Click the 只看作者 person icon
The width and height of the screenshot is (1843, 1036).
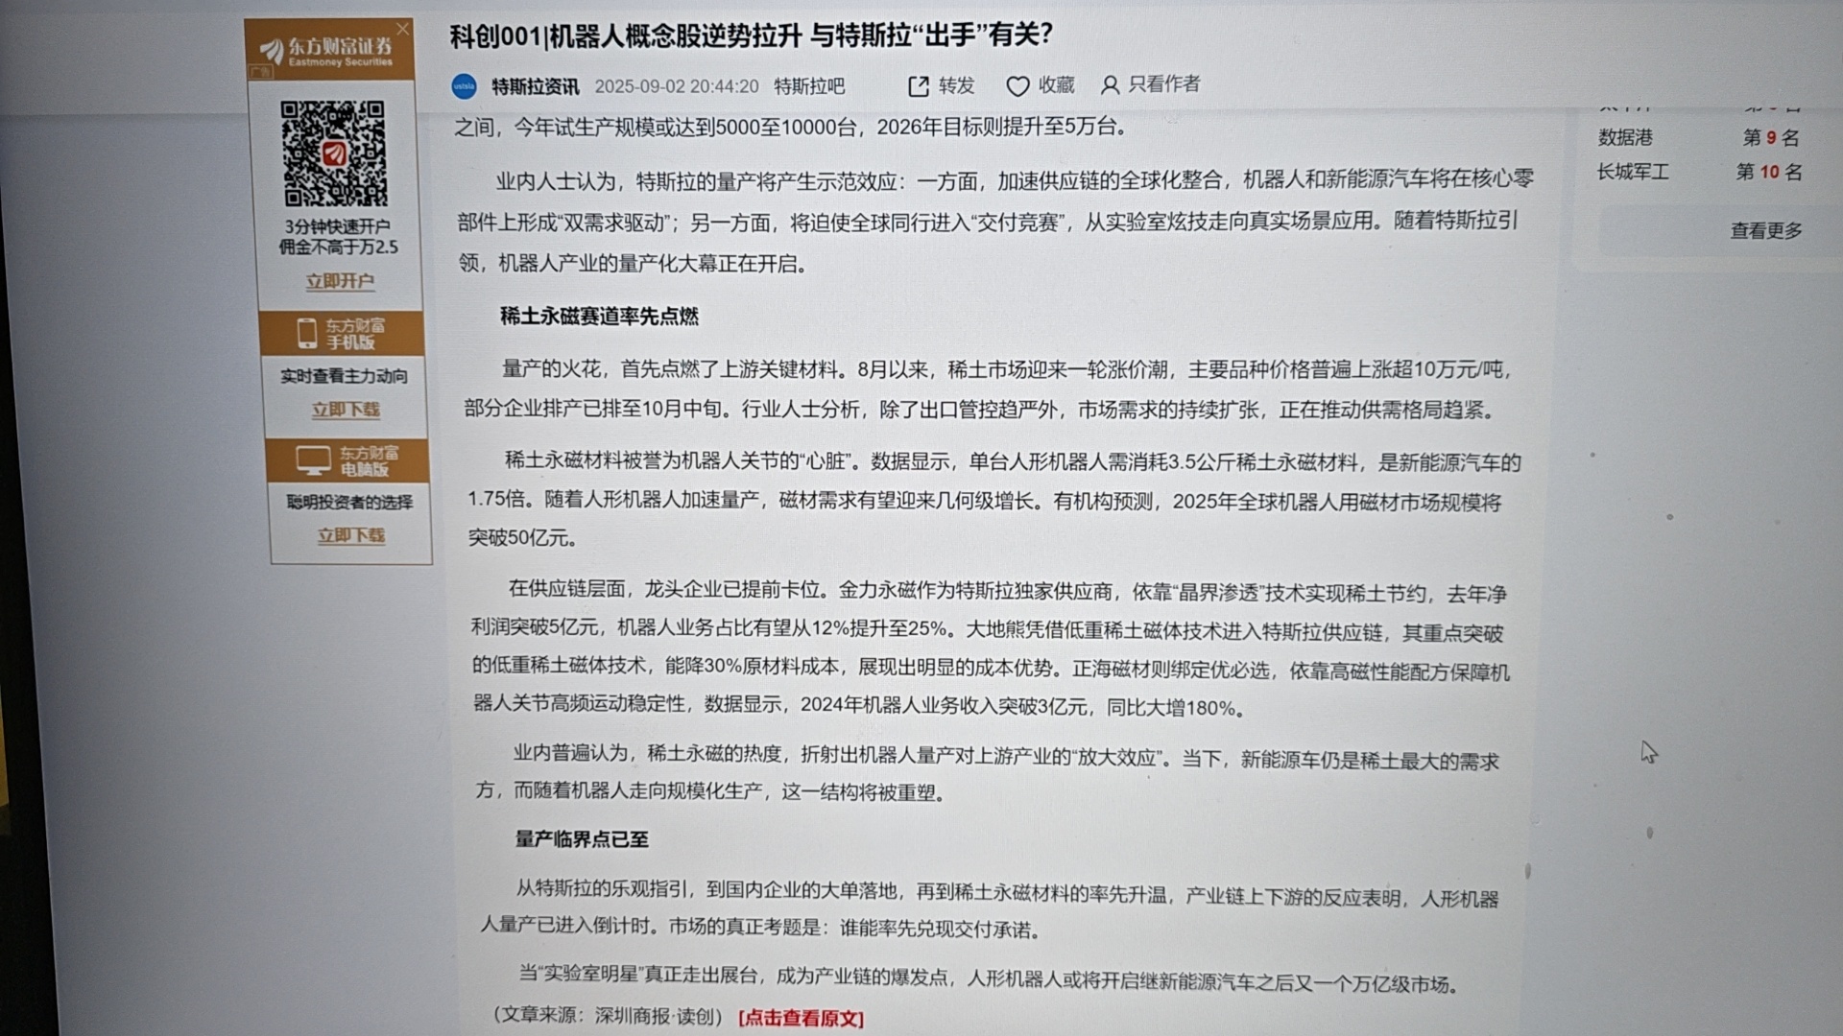pyautogui.click(x=1110, y=85)
